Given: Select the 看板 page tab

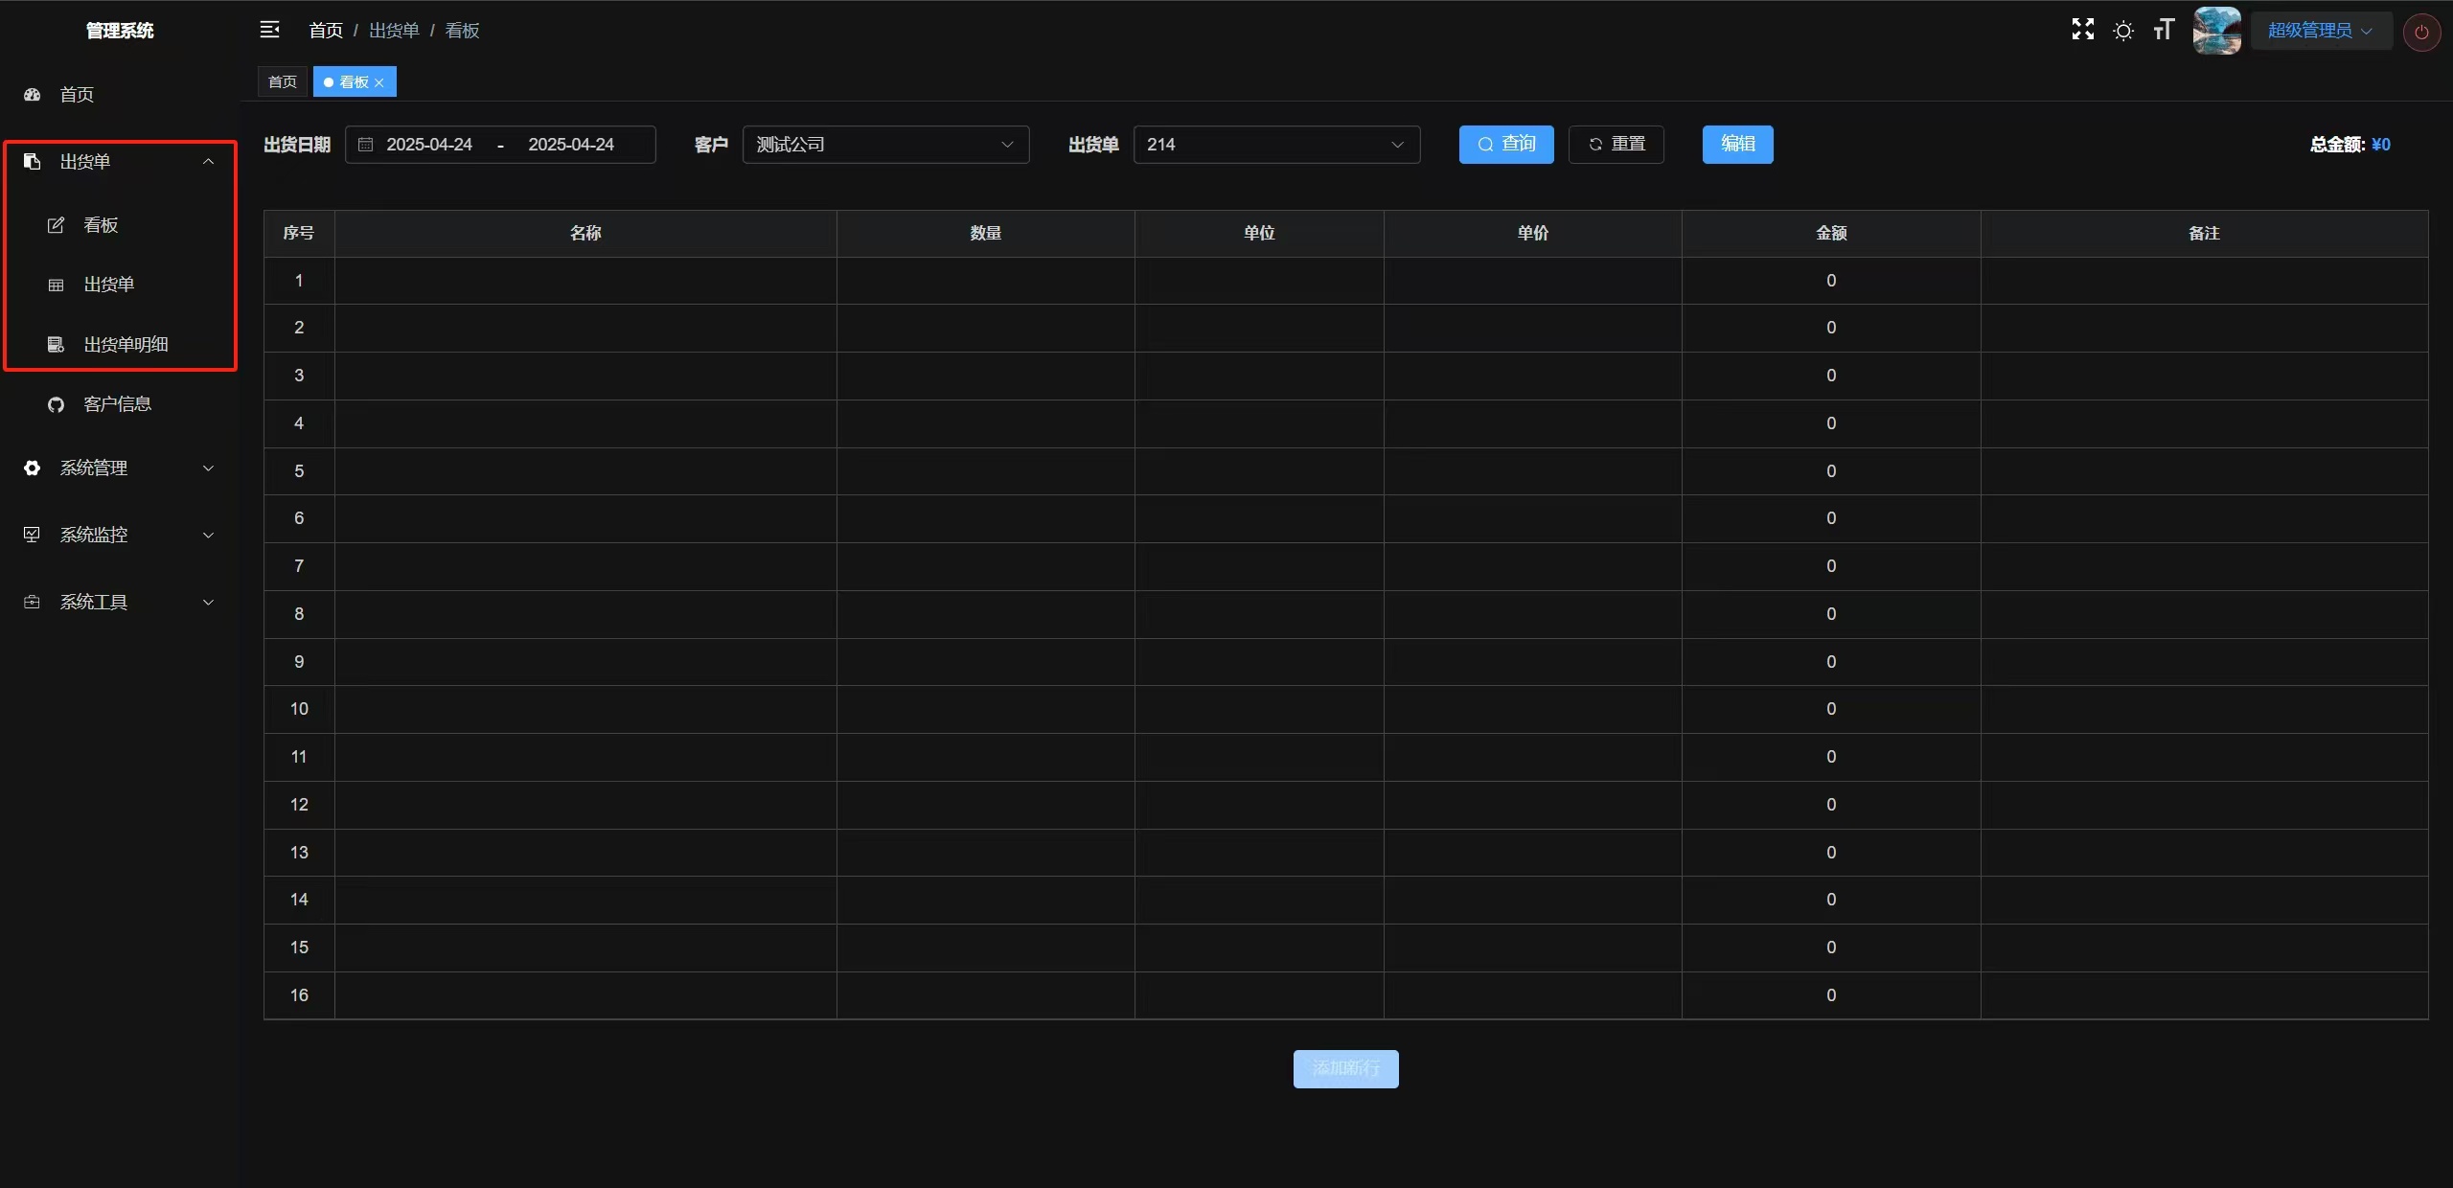Looking at the screenshot, I should point(354,82).
